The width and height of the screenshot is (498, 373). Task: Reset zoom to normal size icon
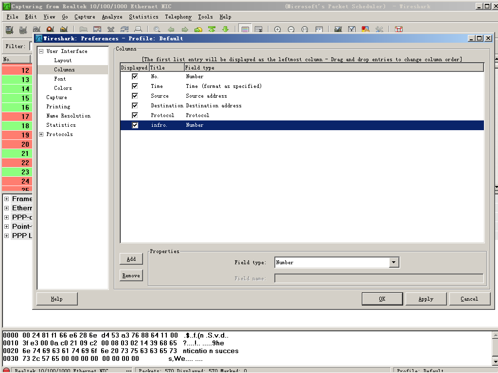coord(305,30)
